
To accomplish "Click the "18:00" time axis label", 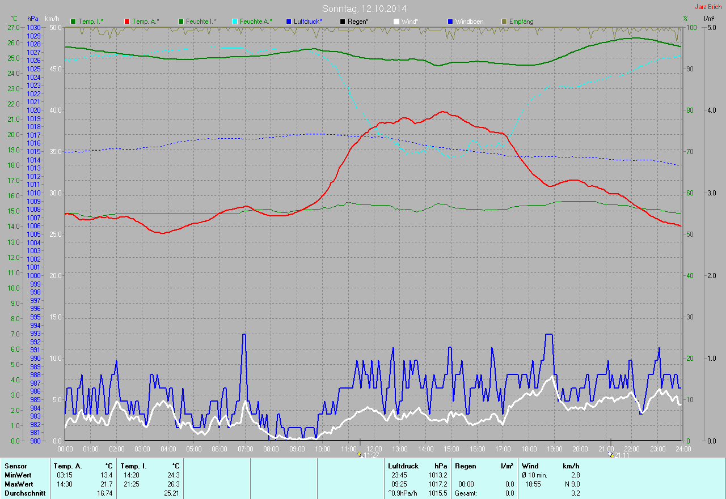I will 529,449.
